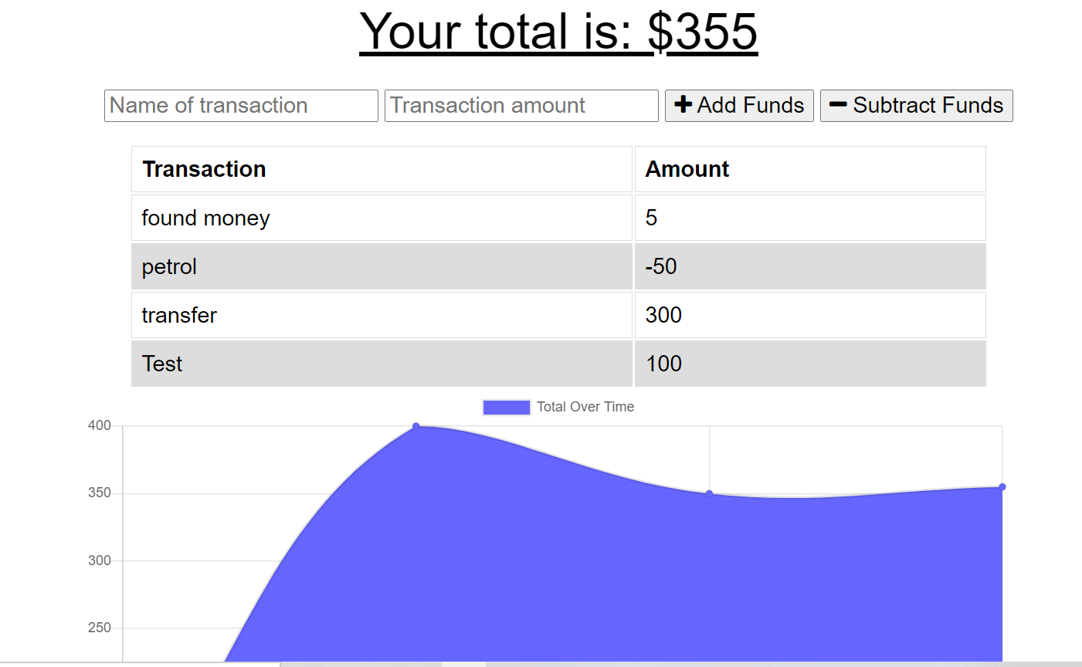Select the 'Test' transaction row

pos(382,364)
